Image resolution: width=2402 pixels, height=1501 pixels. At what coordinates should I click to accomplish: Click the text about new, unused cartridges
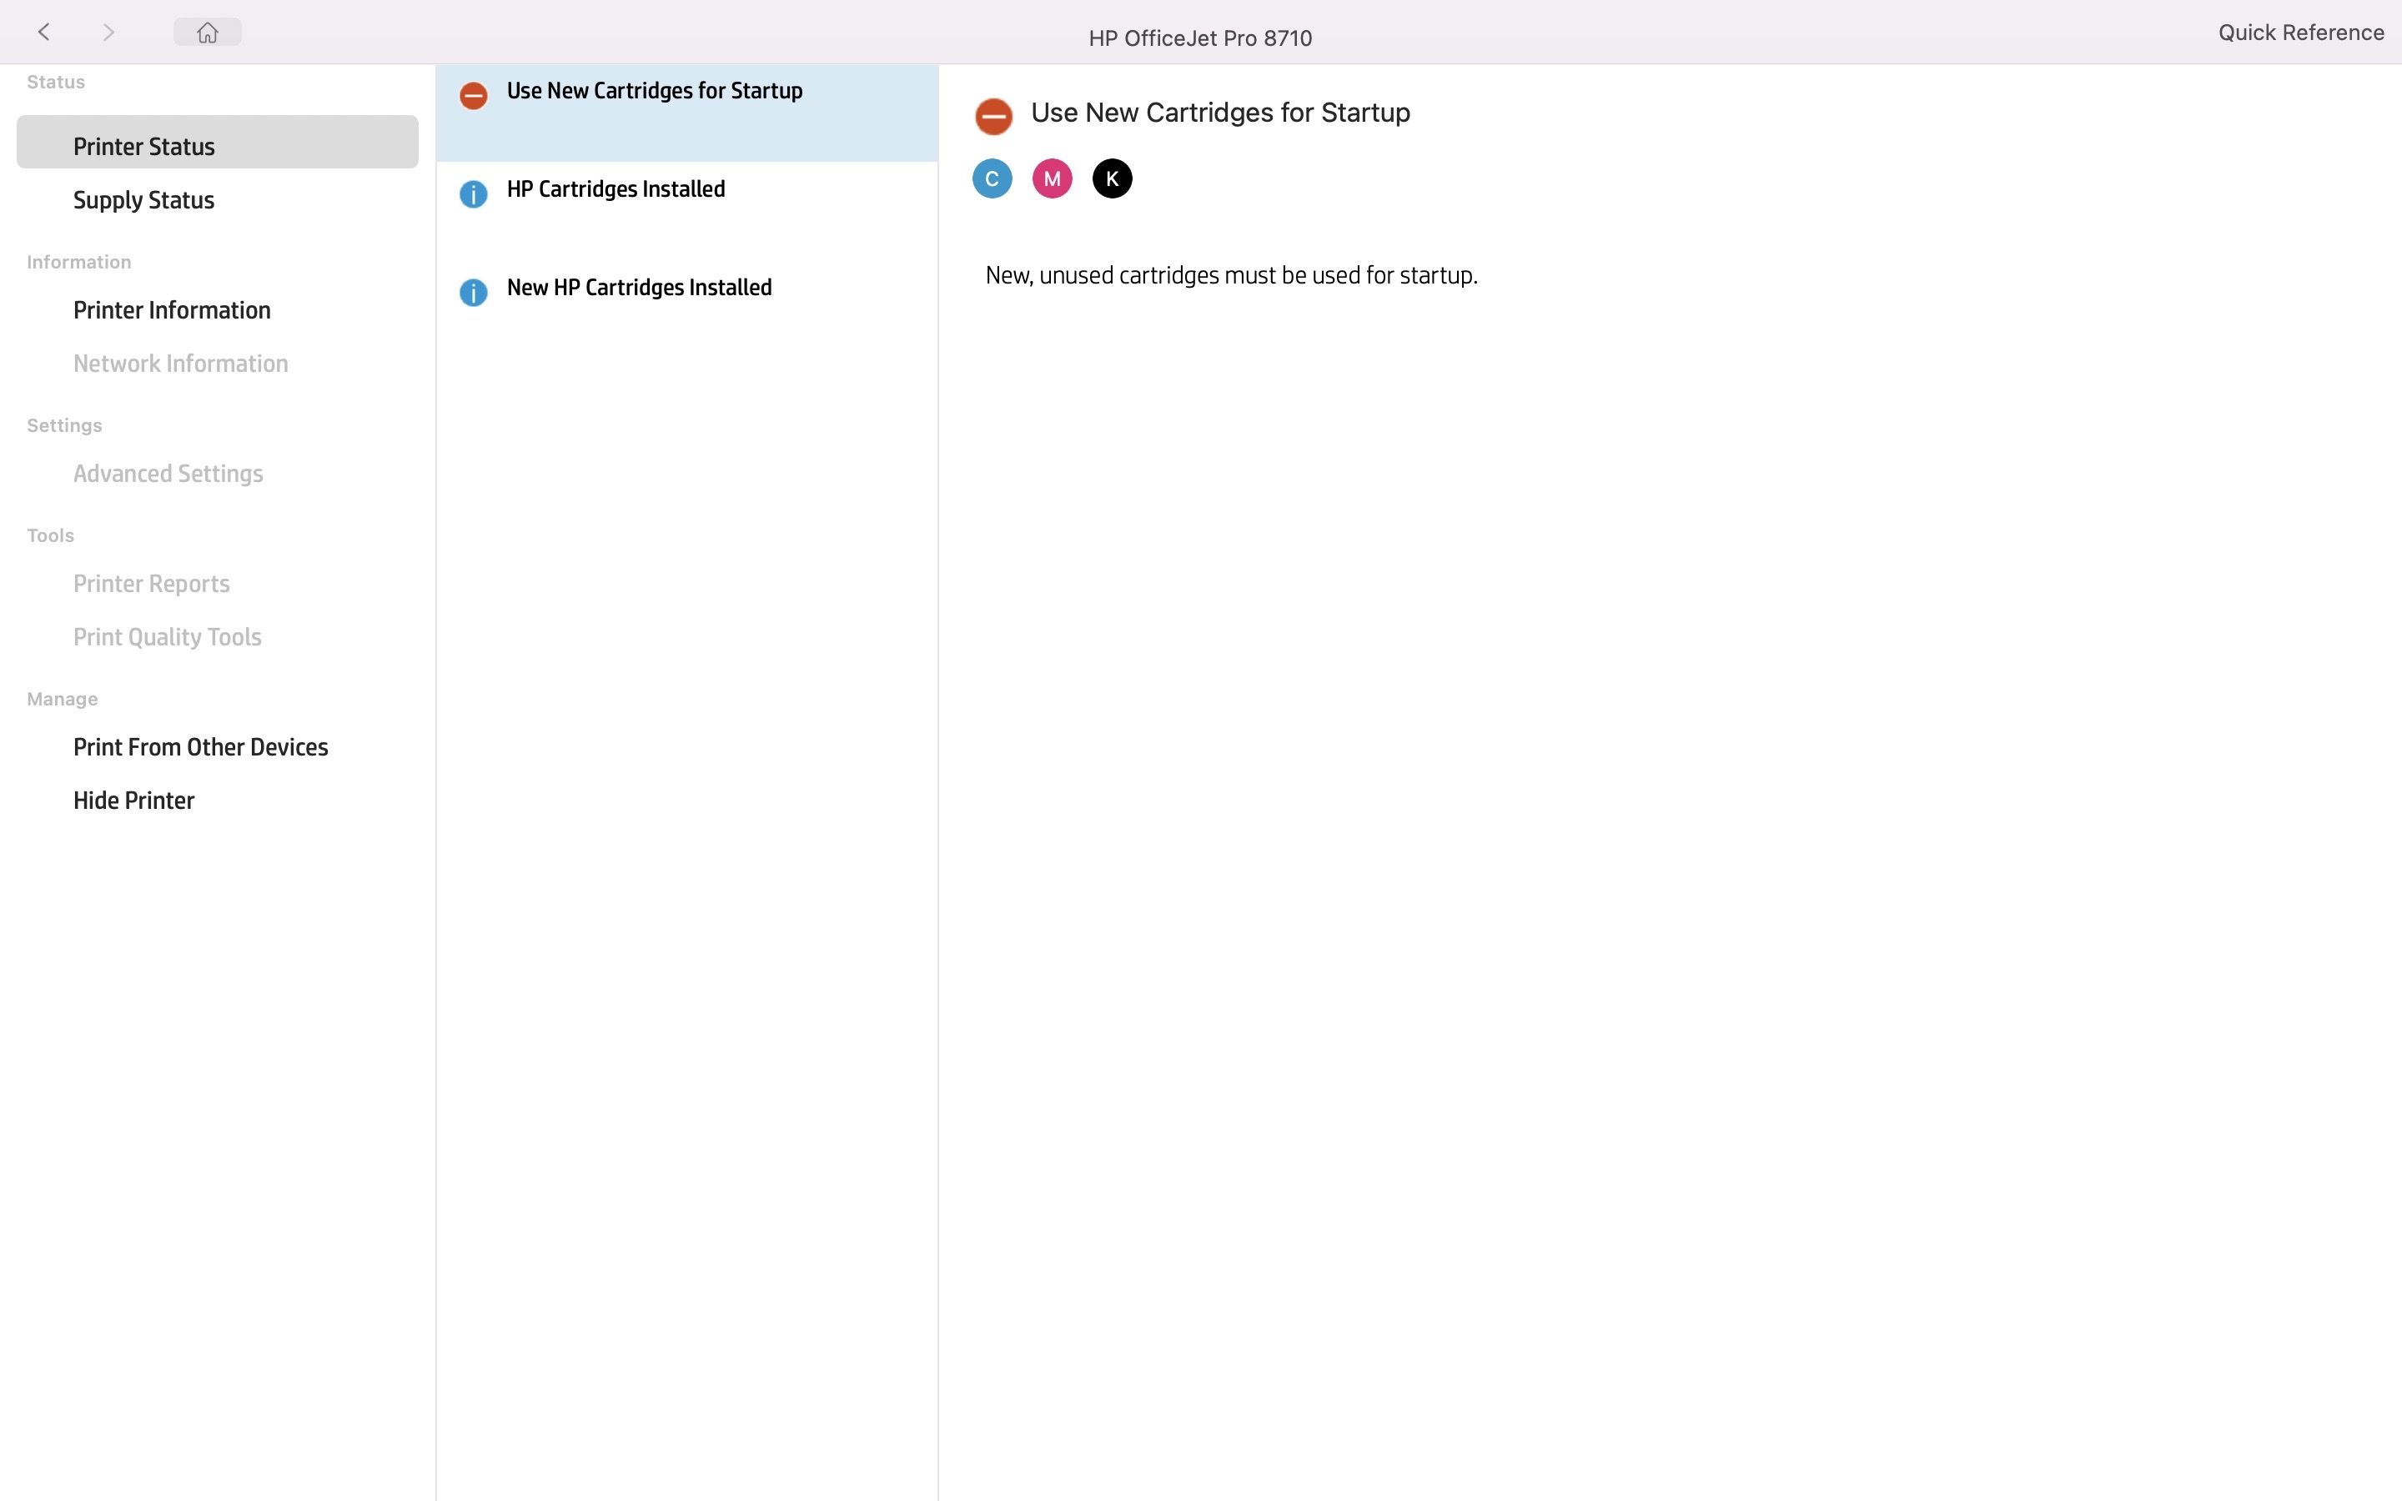pos(1231,275)
